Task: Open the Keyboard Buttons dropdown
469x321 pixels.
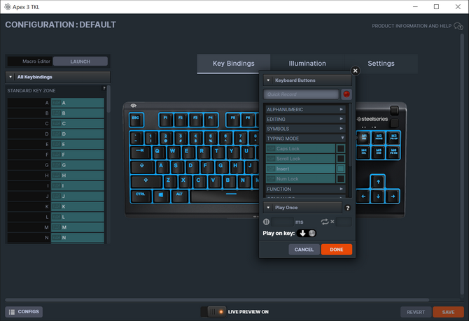Action: (x=307, y=80)
